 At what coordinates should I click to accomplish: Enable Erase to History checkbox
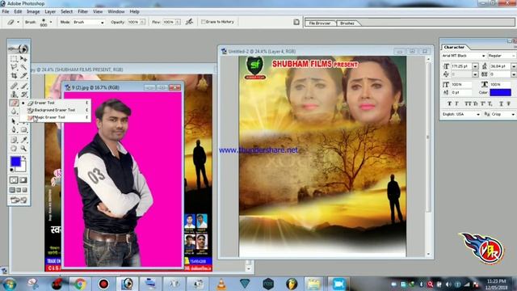pos(204,22)
